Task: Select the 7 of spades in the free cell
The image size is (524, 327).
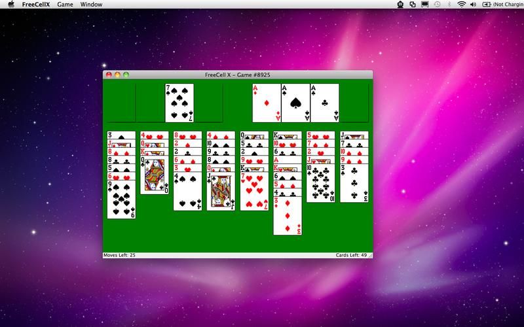Action: [x=179, y=103]
